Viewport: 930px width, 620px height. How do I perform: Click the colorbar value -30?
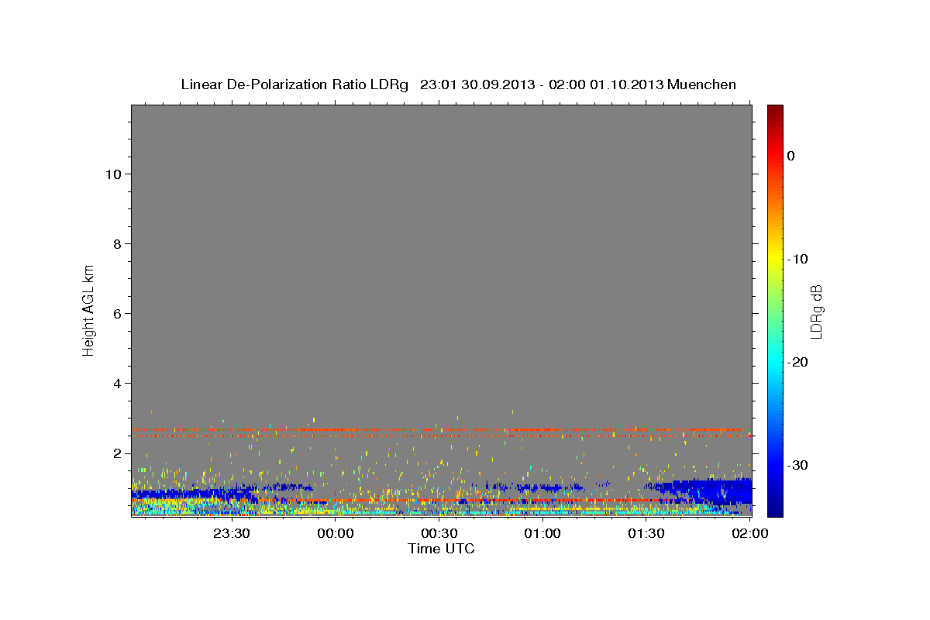coord(798,465)
